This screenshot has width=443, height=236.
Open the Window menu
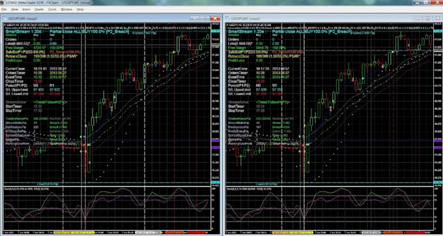(x=66, y=9)
